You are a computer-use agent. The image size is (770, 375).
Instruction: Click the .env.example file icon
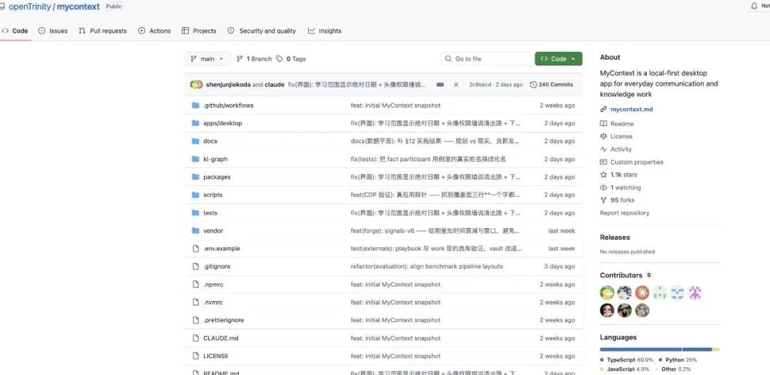[195, 248]
